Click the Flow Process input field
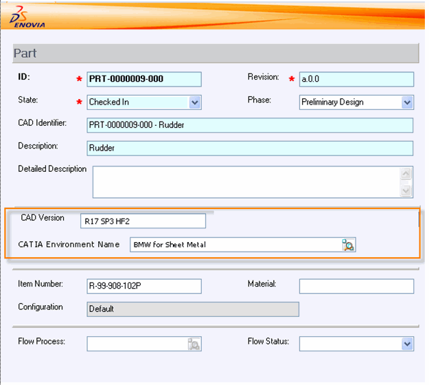 point(137,344)
